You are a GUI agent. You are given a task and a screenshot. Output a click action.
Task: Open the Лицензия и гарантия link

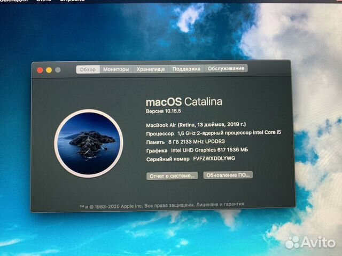(220, 204)
